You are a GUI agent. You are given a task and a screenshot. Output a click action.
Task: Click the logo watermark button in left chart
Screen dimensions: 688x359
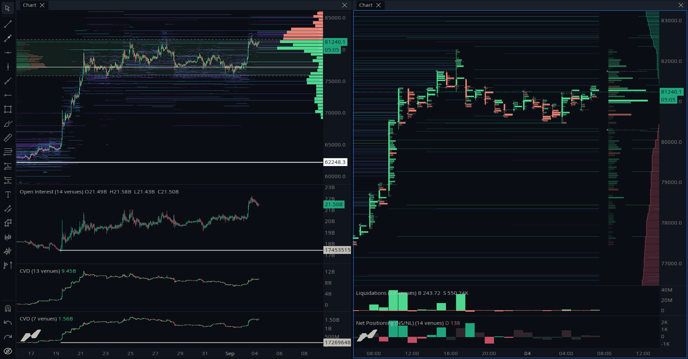pos(30,336)
